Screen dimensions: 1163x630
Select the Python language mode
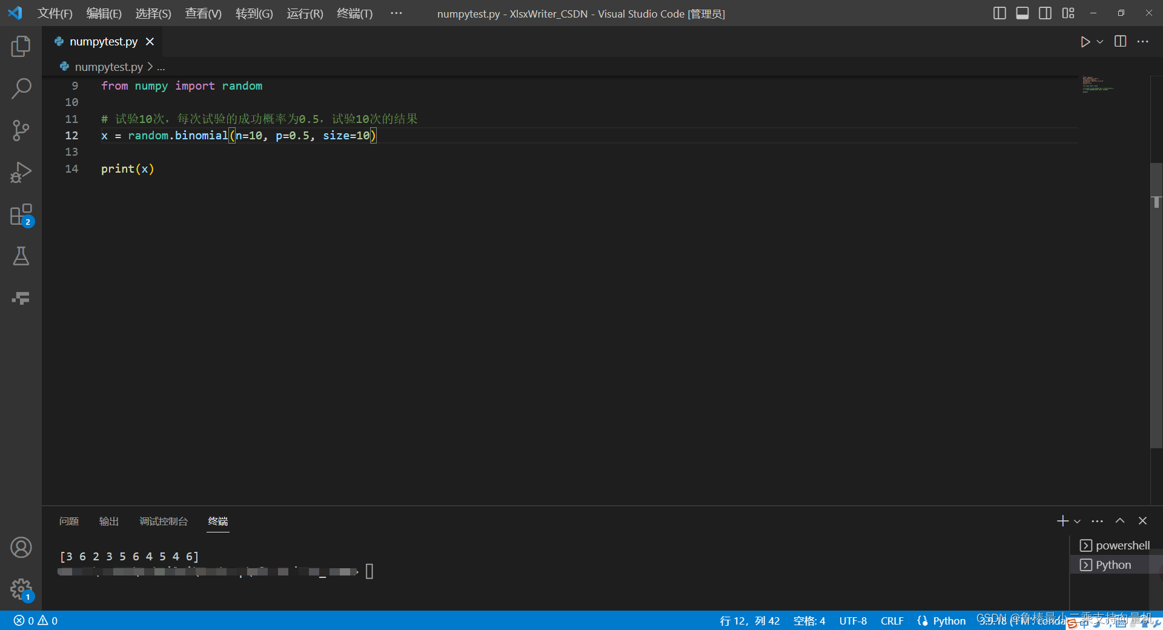949,621
